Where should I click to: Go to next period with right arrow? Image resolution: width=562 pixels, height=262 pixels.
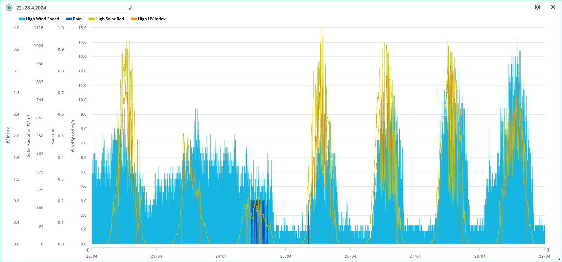(548, 250)
